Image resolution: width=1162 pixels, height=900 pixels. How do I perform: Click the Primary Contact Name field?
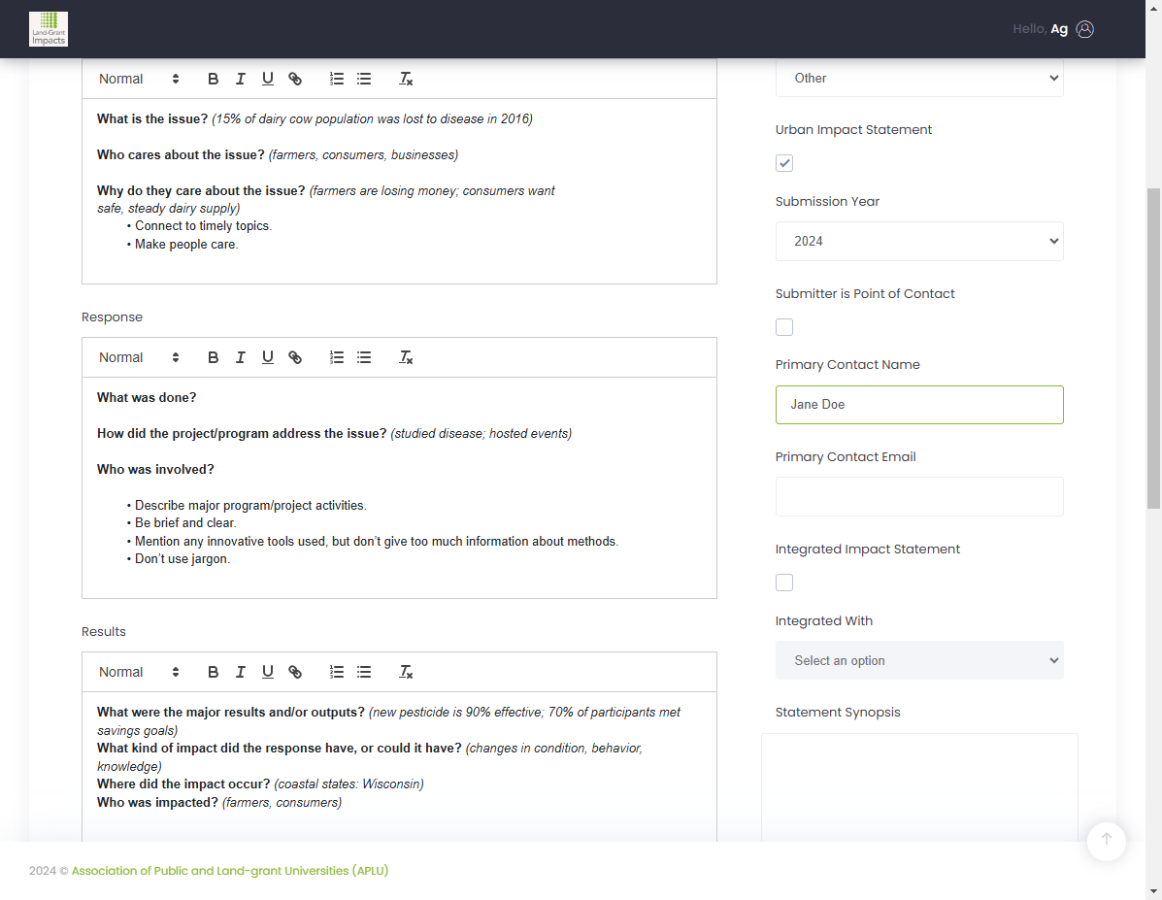919,405
